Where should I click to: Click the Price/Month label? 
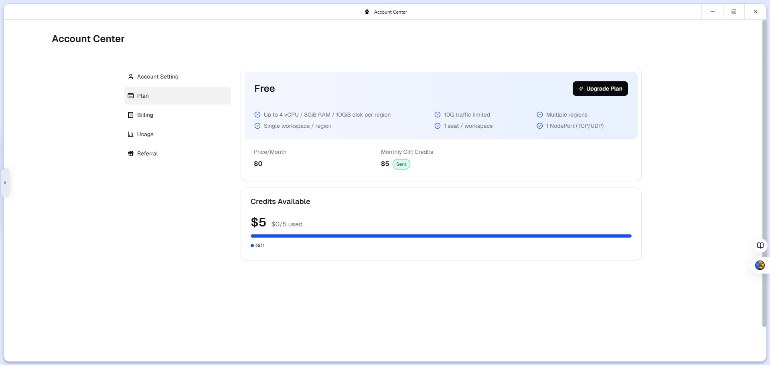point(270,152)
